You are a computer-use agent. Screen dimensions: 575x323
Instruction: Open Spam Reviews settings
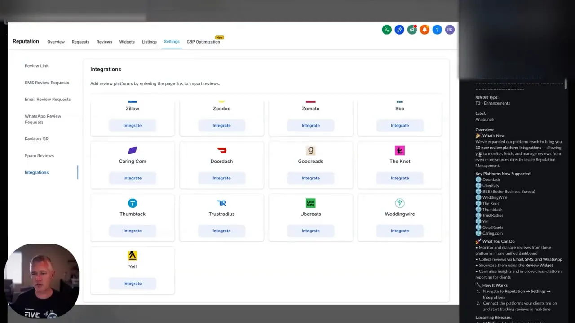[39, 156]
